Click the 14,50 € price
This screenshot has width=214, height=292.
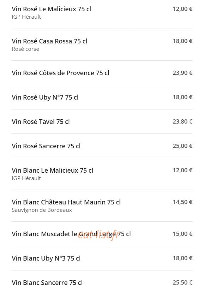[183, 202]
